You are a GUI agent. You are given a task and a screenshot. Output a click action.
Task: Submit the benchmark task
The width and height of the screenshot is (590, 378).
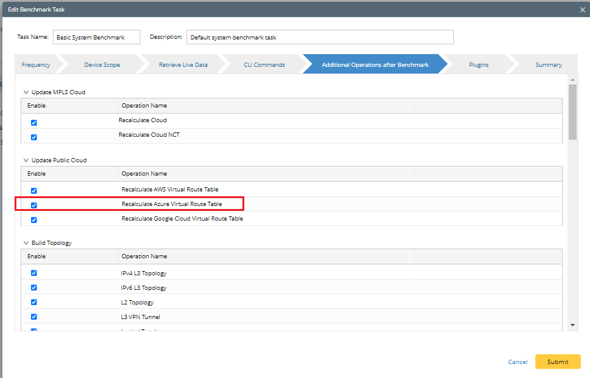557,361
